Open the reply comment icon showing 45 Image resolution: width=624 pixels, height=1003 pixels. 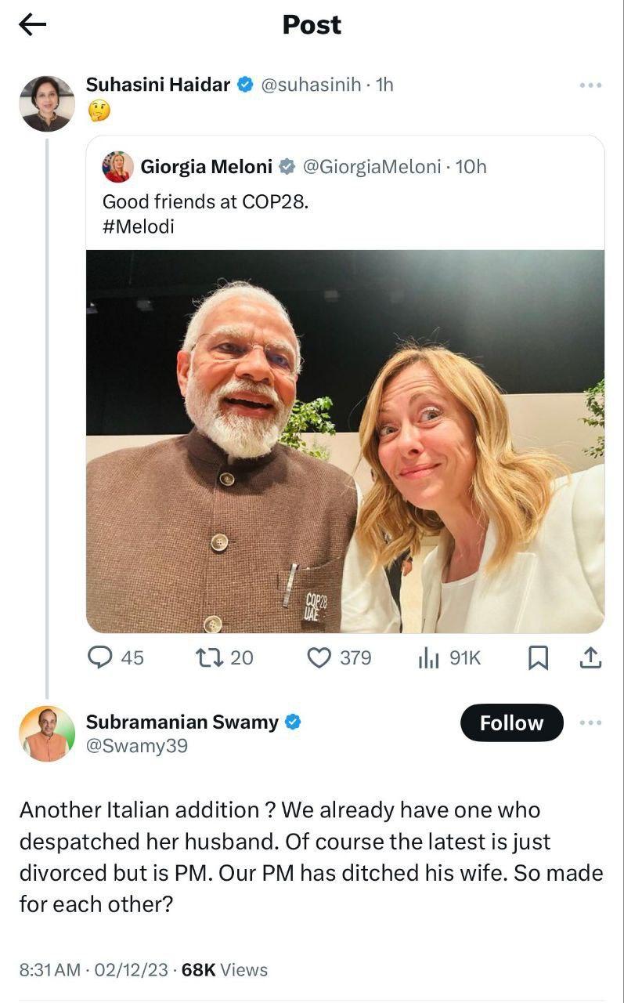tap(99, 657)
